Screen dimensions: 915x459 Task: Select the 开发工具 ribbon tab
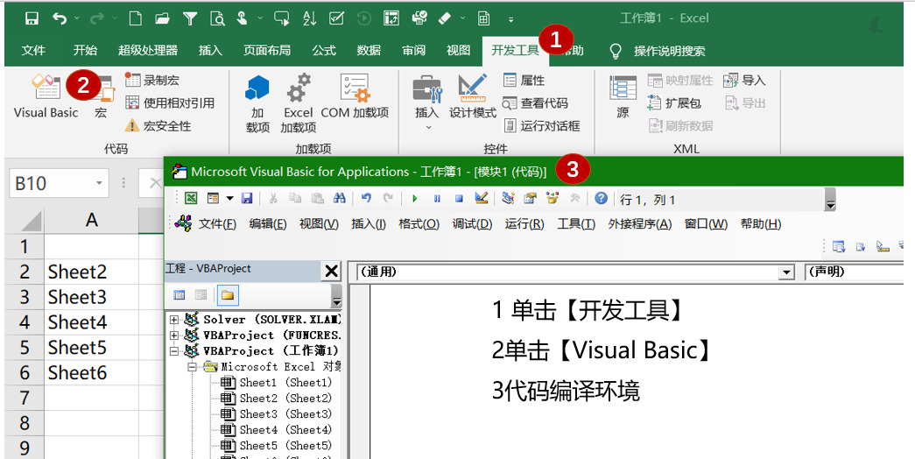coord(515,51)
